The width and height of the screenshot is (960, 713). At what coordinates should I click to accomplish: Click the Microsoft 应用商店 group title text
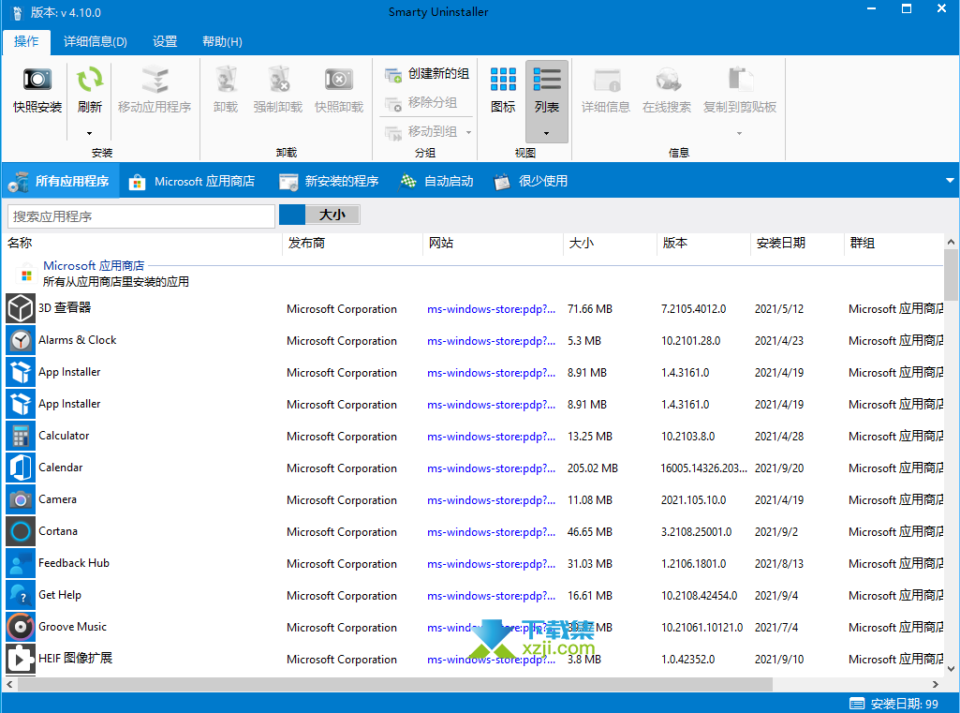94,266
